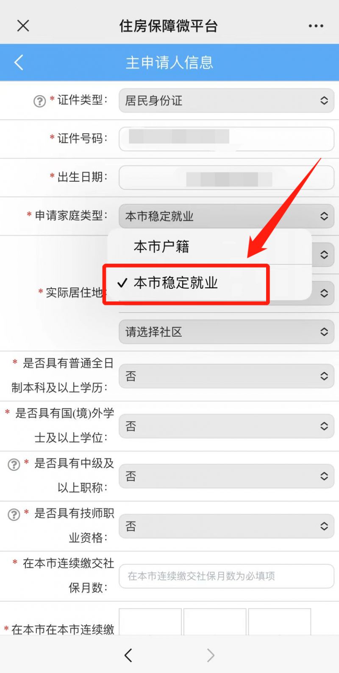Tap help icon beside 证件类型
Viewport: 339px width, 673px height.
39,101
